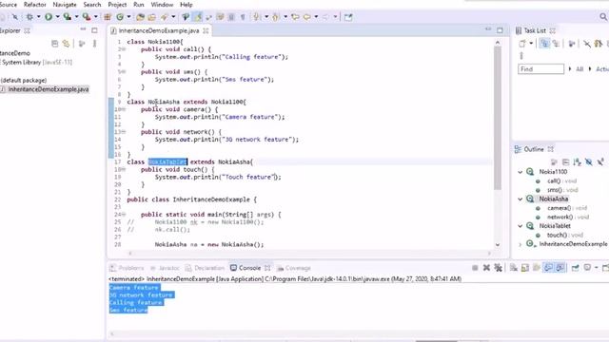Image resolution: width=609 pixels, height=342 pixels.
Task: Toggle alphabetical Sort in Outline toolbar
Action: 578,162
